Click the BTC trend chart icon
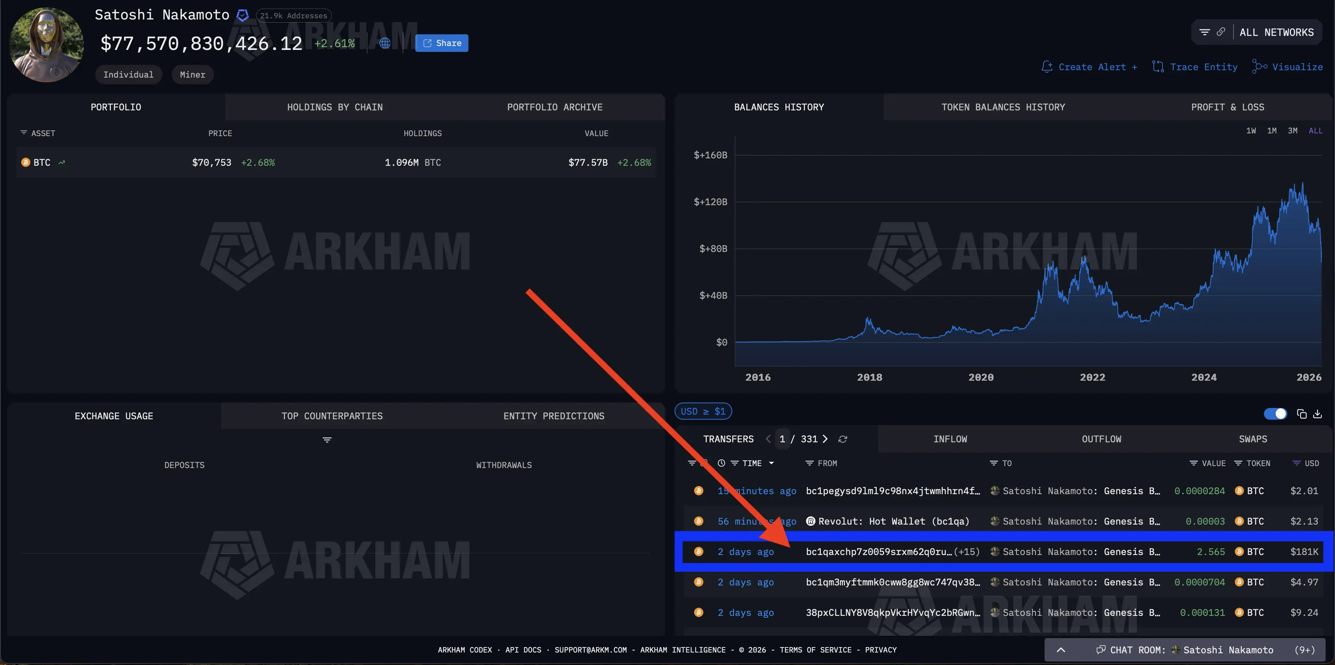Viewport: 1335px width, 665px height. tap(62, 163)
